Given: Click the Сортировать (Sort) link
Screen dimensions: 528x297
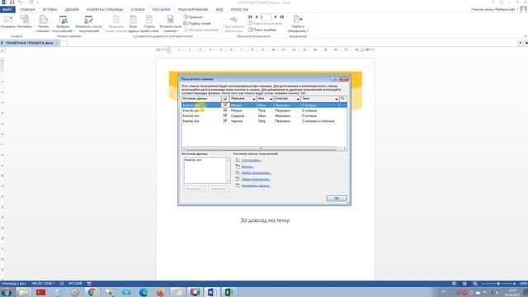Looking at the screenshot, I should point(252,160).
